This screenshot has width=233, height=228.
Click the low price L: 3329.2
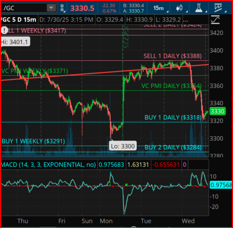point(168,20)
